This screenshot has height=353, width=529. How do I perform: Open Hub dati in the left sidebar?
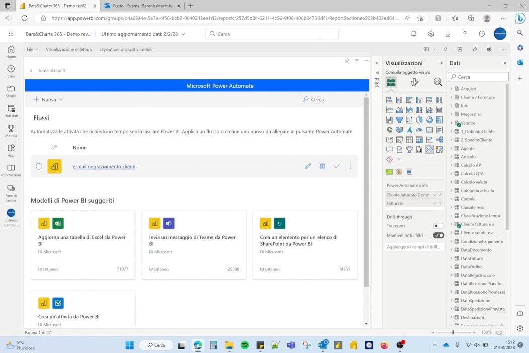tap(11, 111)
